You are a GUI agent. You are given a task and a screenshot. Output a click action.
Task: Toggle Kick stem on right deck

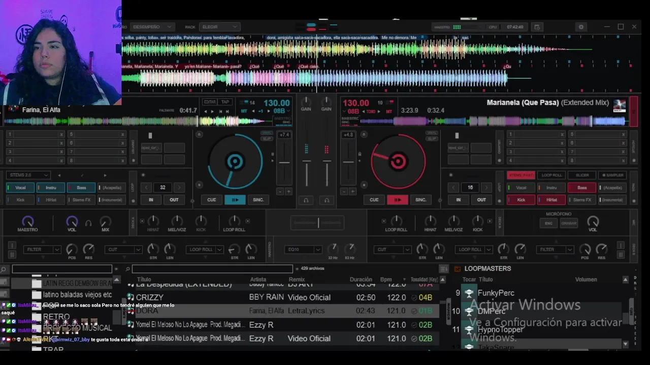point(521,200)
